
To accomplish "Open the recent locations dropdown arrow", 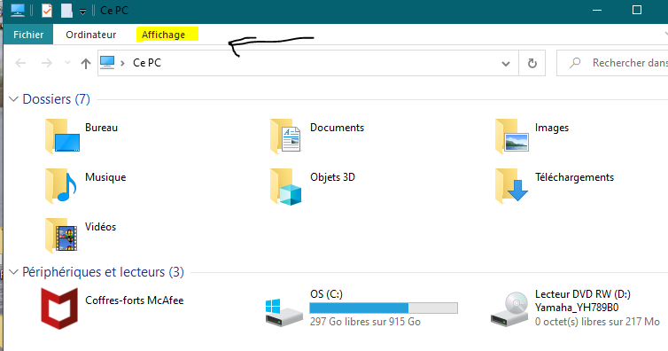I will tap(67, 63).
